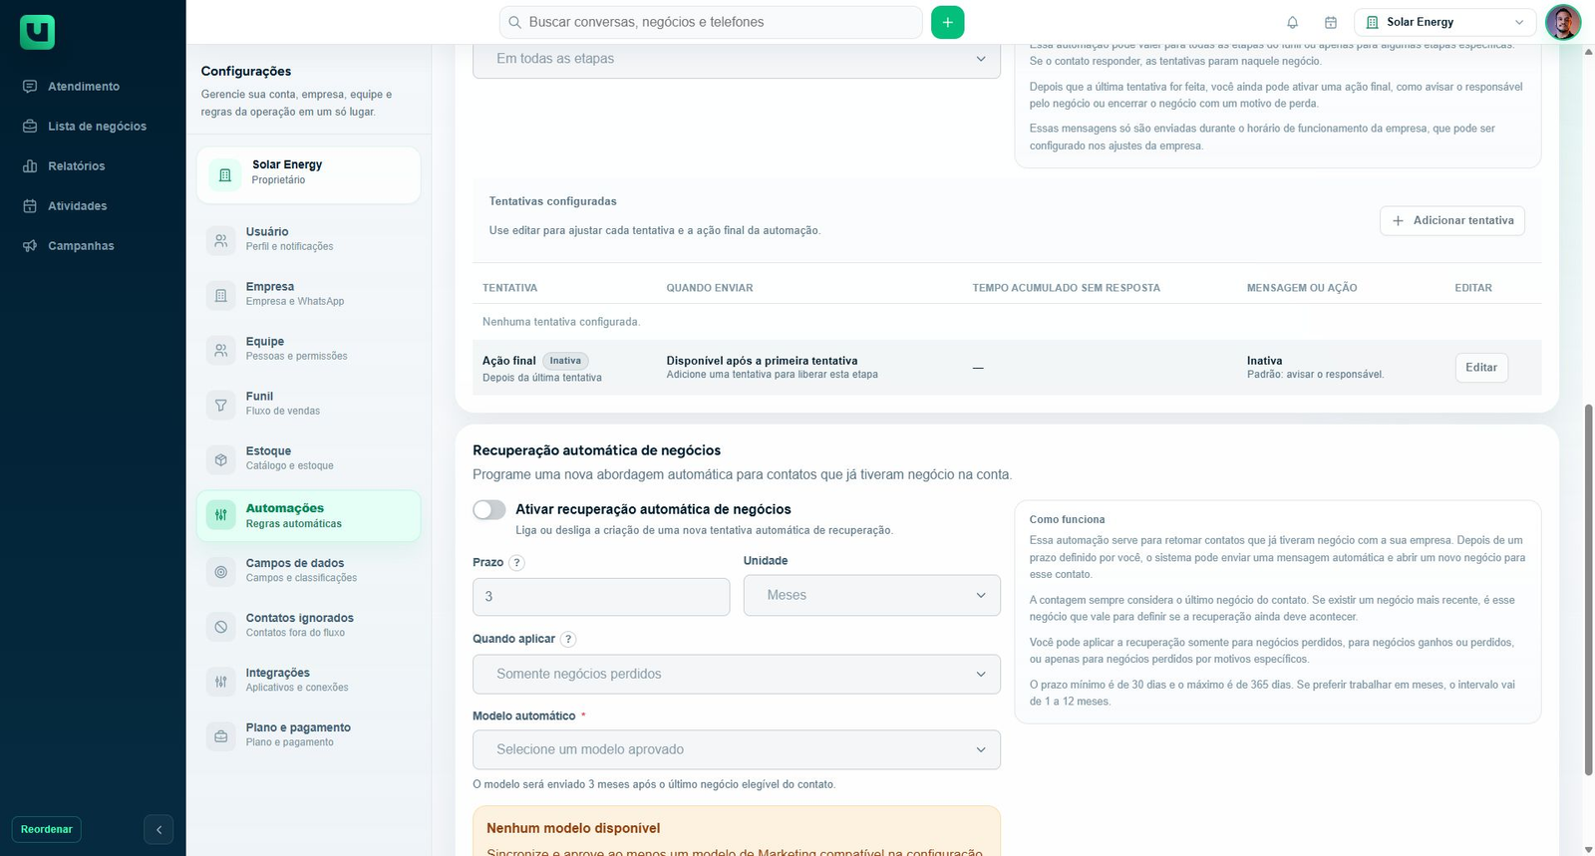Screen dimensions: 1595x856
Task: Open the Solar Energy company switcher
Action: [x=1445, y=22]
